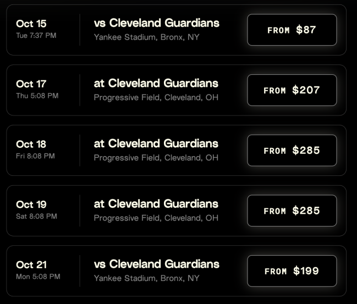Viewport: 357px width, 304px height.
Task: Click the FROM $87 ticket button
Action: [292, 30]
